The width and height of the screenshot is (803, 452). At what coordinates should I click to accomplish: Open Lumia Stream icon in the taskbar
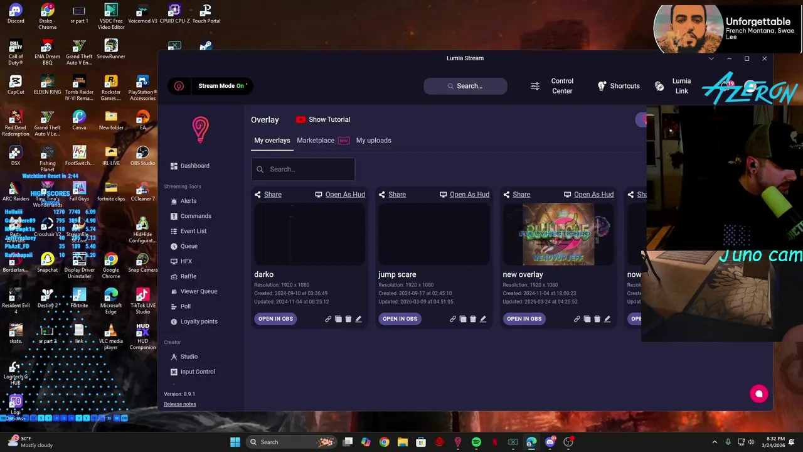click(x=458, y=442)
